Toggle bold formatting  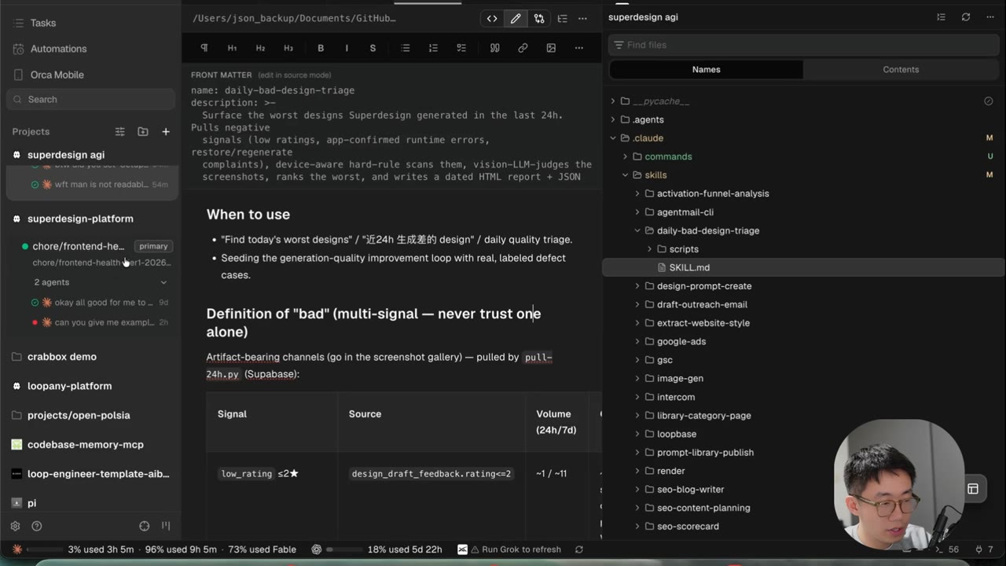(321, 48)
